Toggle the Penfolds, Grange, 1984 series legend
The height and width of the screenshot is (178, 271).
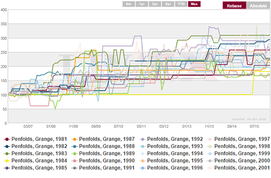pyautogui.click(x=35, y=161)
